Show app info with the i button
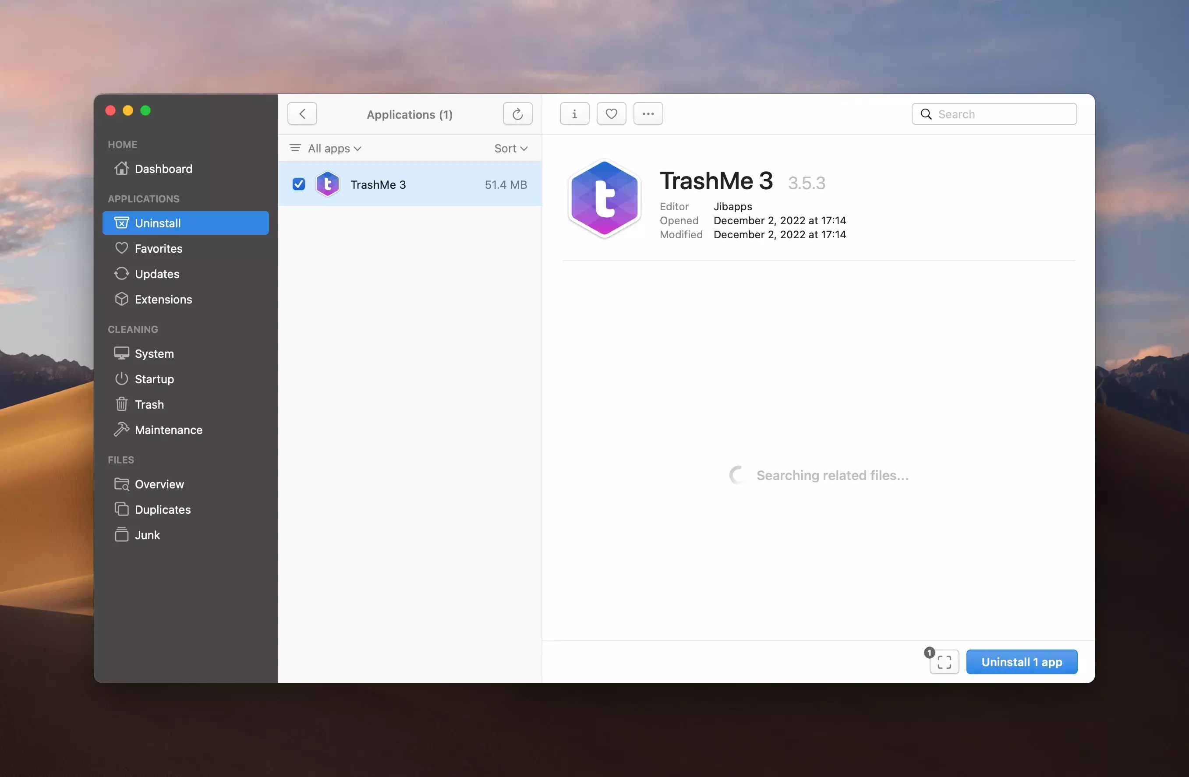Screen dimensions: 1189x777 coord(574,114)
